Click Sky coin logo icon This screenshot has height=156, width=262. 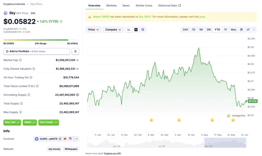pos(6,13)
